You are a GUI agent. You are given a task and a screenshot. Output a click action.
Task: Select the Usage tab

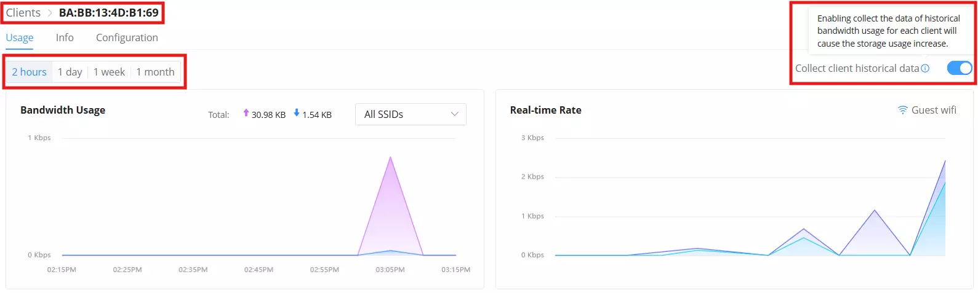(20, 37)
